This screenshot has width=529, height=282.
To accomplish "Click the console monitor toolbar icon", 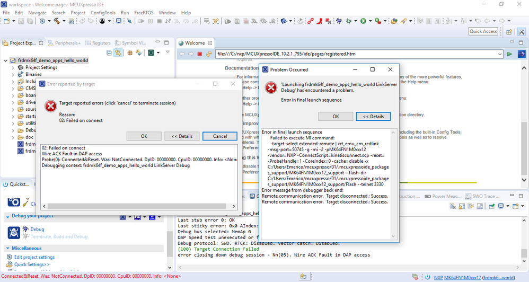I will [x=119, y=21].
